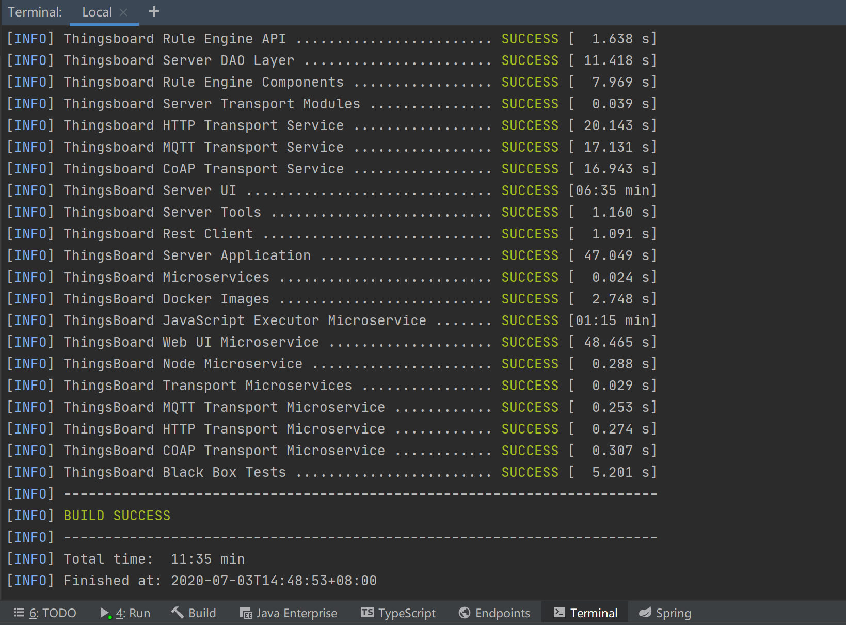Open the Run tool window
Screen dimensions: 846x625
[x=125, y=613]
